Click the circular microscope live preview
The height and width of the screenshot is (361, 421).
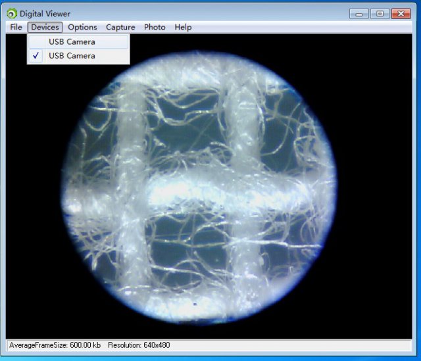(x=199, y=187)
